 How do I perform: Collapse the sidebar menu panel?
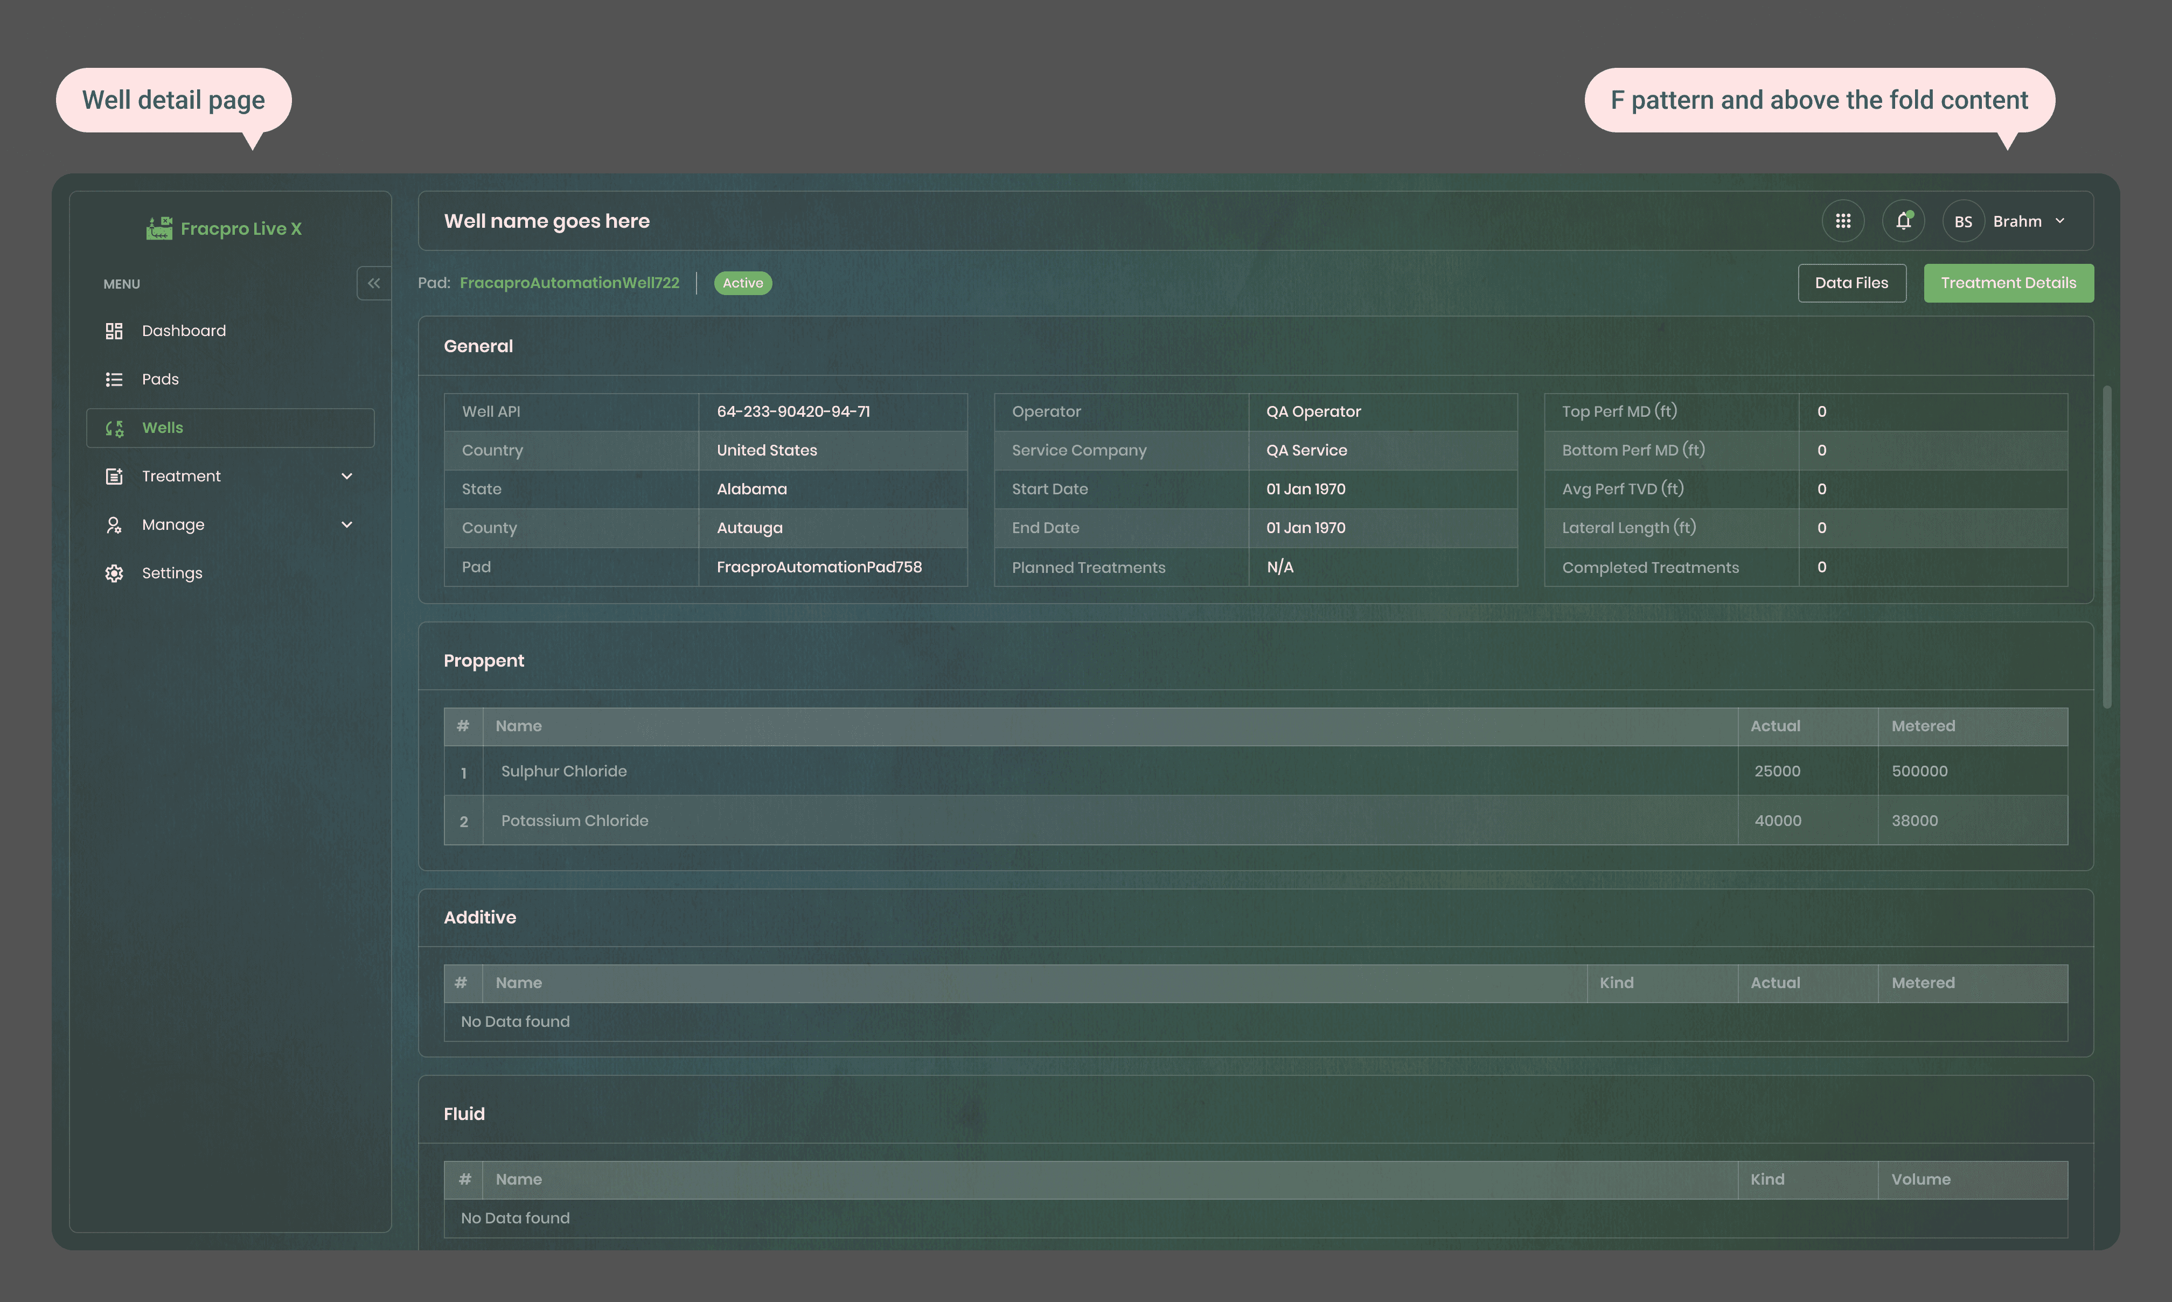pyautogui.click(x=374, y=283)
